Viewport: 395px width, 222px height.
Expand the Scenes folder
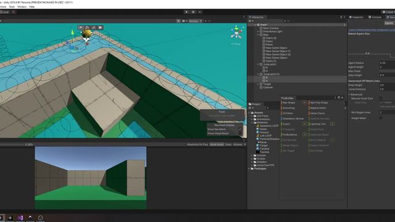(252, 155)
